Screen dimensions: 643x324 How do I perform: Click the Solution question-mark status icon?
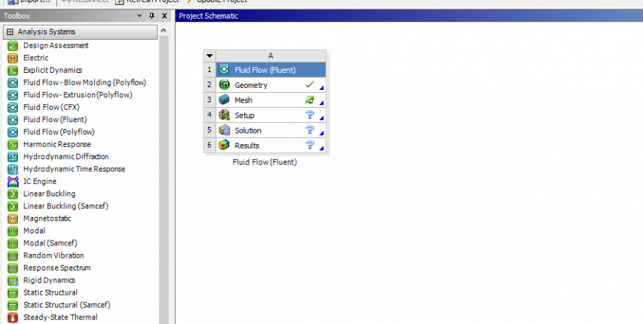click(309, 130)
